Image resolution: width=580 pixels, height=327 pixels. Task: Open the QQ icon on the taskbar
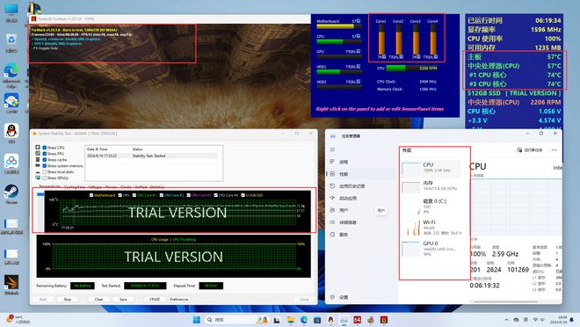[x=330, y=320]
